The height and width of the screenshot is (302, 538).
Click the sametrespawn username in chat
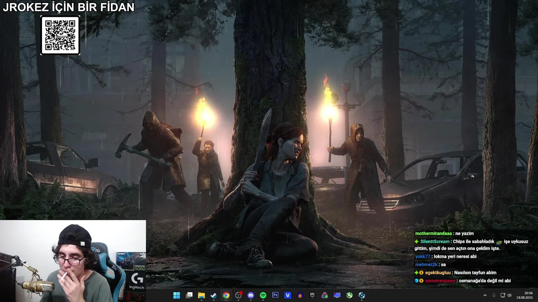440,281
